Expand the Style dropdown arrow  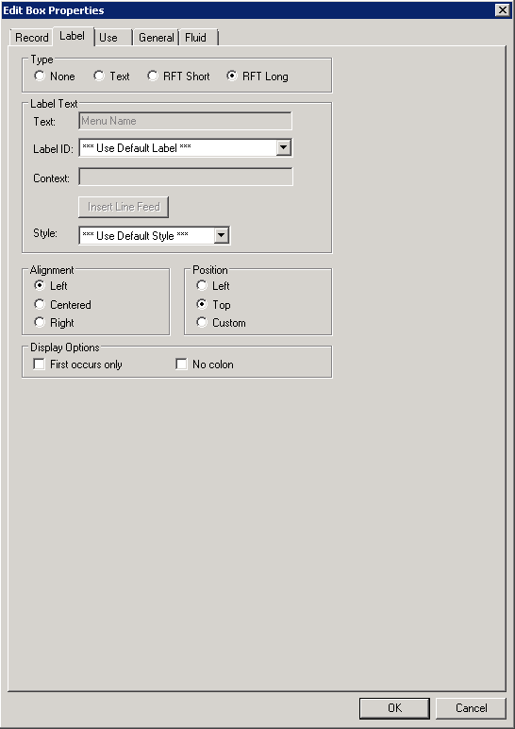coord(222,236)
